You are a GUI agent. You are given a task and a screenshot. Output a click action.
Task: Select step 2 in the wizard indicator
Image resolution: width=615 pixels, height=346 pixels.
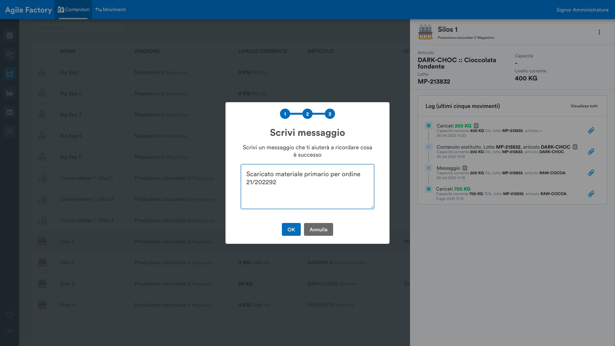pyautogui.click(x=307, y=114)
